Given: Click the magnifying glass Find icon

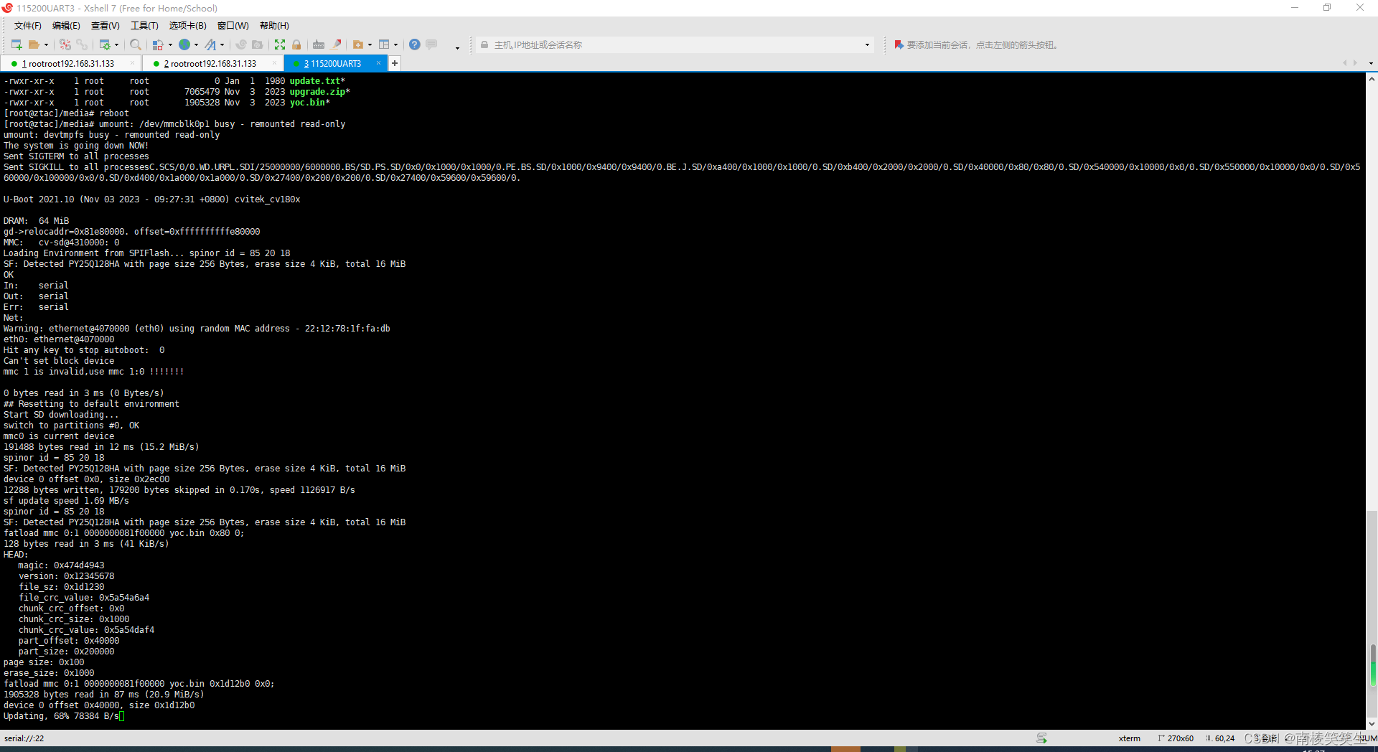Looking at the screenshot, I should tap(134, 44).
